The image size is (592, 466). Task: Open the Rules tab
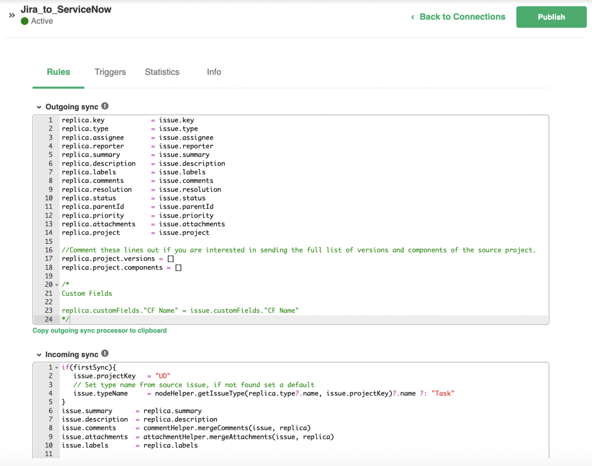pyautogui.click(x=58, y=72)
